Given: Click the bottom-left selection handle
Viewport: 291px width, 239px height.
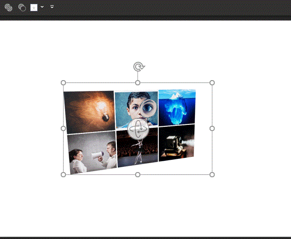Looking at the screenshot, I should click(63, 174).
